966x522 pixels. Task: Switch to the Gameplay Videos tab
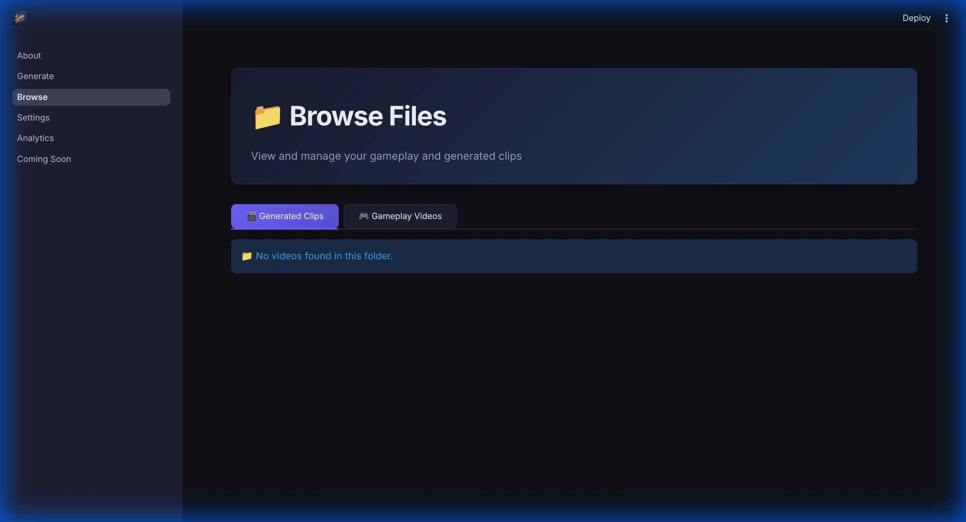click(400, 216)
